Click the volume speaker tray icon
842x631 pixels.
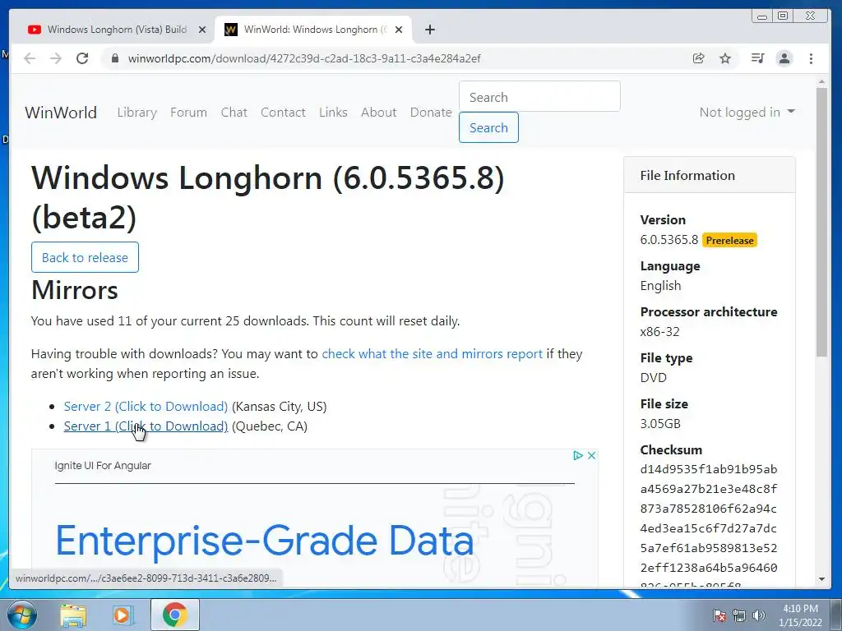coord(758,615)
